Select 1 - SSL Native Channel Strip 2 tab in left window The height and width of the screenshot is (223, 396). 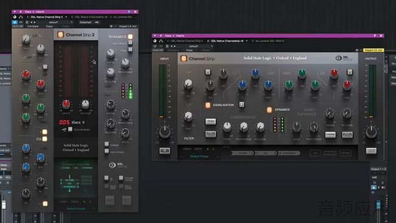coord(44,17)
